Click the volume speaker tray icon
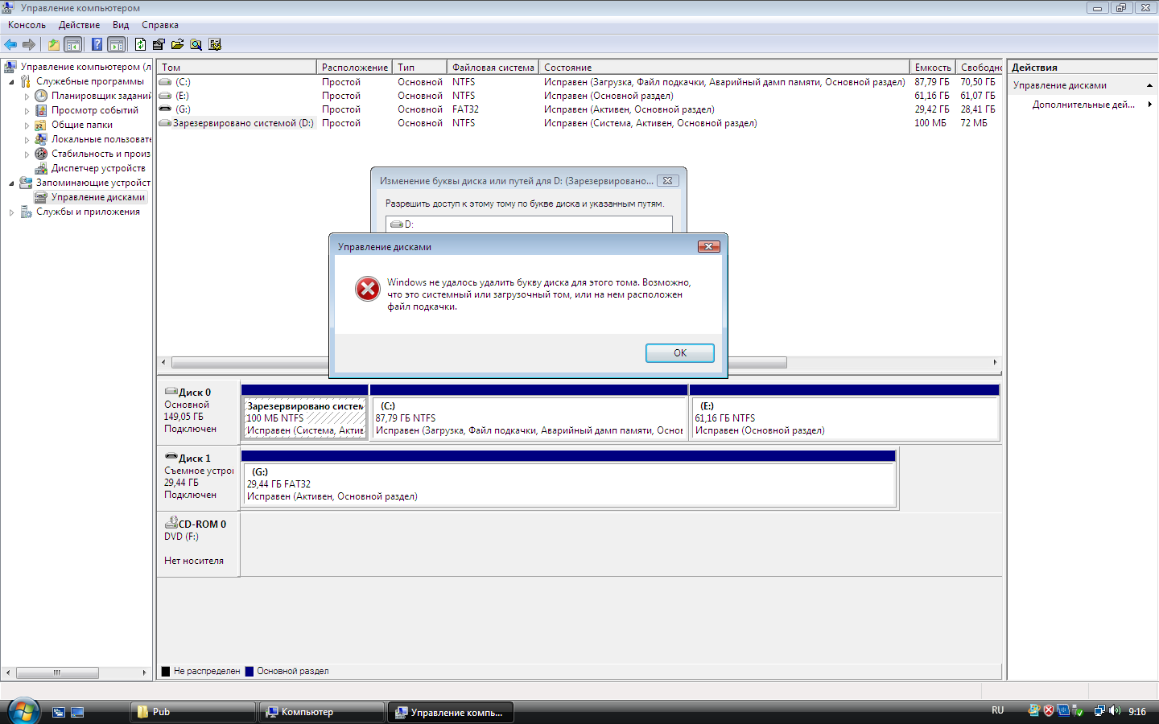This screenshot has width=1159, height=724. click(x=1115, y=710)
